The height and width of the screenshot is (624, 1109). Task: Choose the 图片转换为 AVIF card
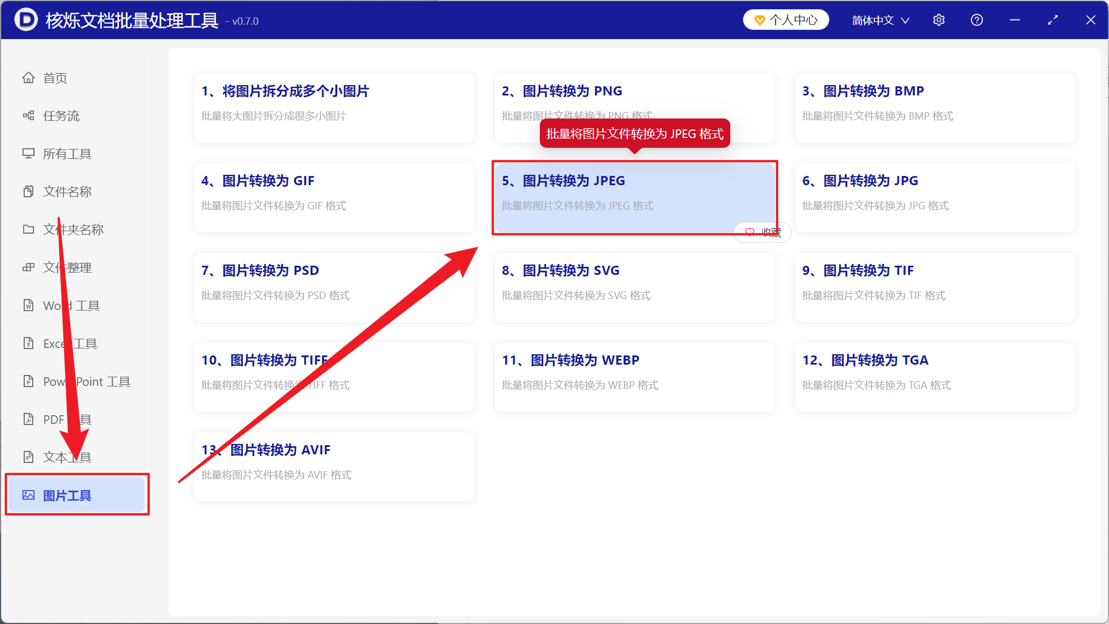(334, 467)
